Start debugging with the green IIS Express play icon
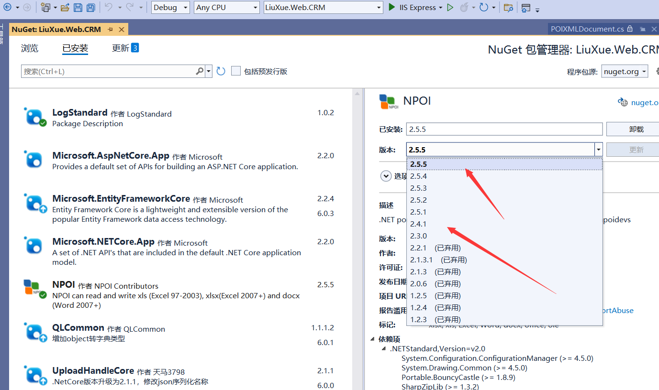Viewport: 659px width, 390px height. 392,7
